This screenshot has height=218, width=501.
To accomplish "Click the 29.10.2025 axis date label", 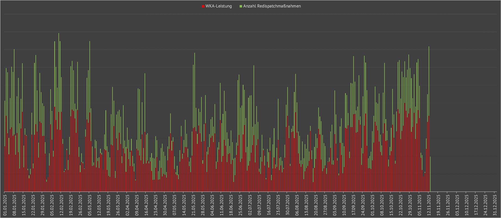I will [410, 204].
